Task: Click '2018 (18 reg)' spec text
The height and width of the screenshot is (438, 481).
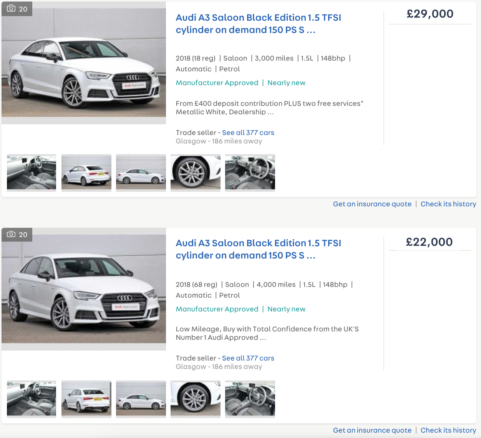Action: point(196,58)
